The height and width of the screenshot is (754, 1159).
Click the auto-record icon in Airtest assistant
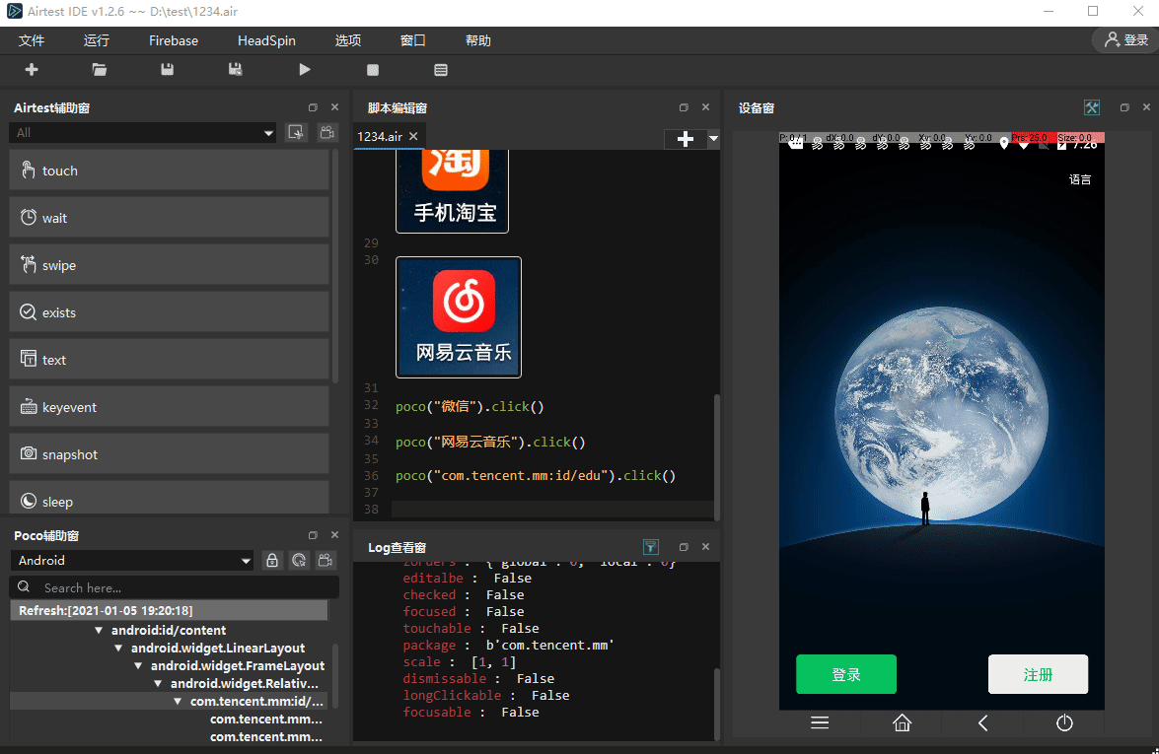[296, 132]
